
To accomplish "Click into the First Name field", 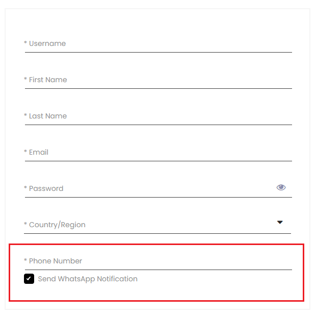I will click(159, 80).
